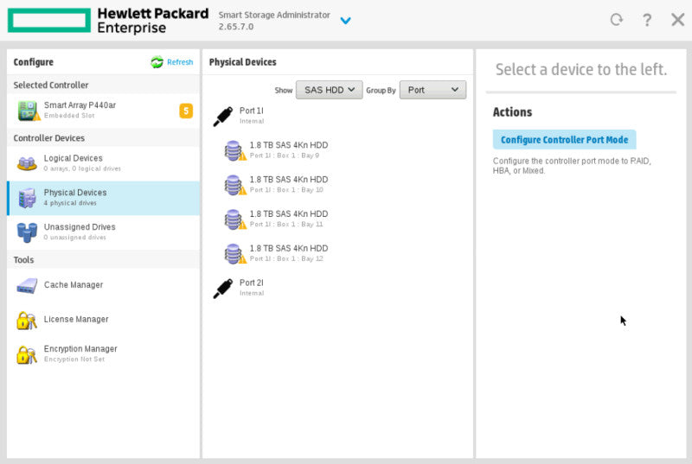Viewport: 692px width, 464px height.
Task: Click the drive icon for Bay 12
Action: tap(234, 253)
